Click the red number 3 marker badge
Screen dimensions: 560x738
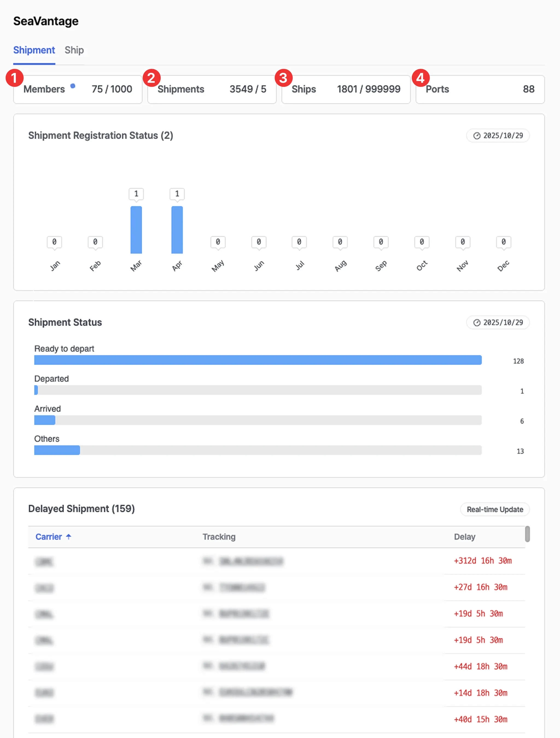click(x=283, y=78)
